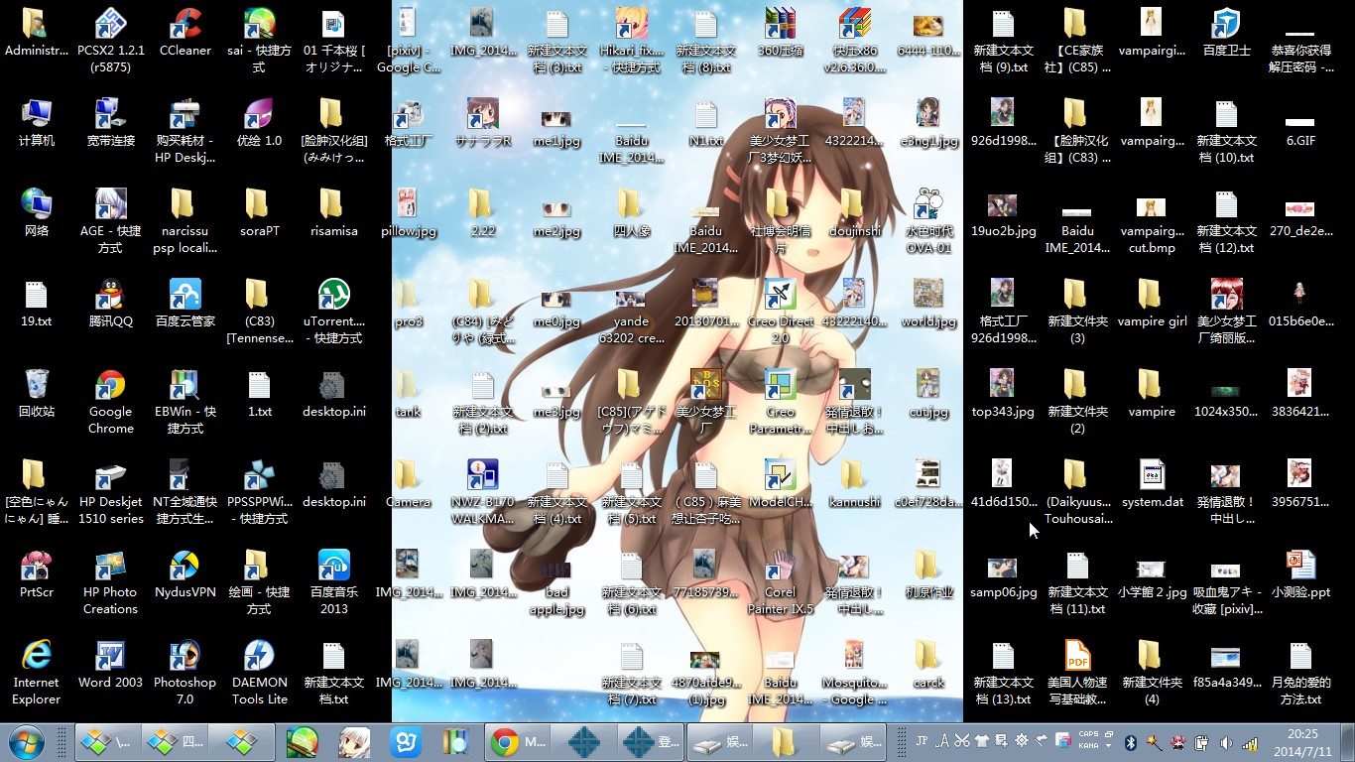
Task: Click the JP input language indicator
Action: click(x=922, y=741)
